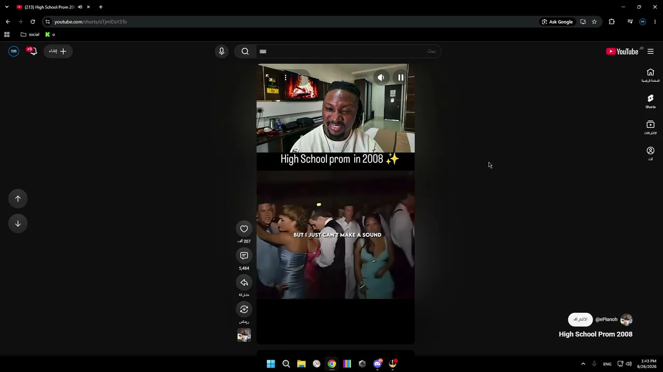Remix this Short

pos(244,309)
